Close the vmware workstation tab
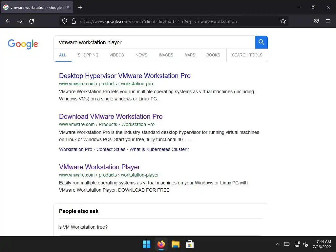This screenshot has height=252, width=336. click(68, 7)
